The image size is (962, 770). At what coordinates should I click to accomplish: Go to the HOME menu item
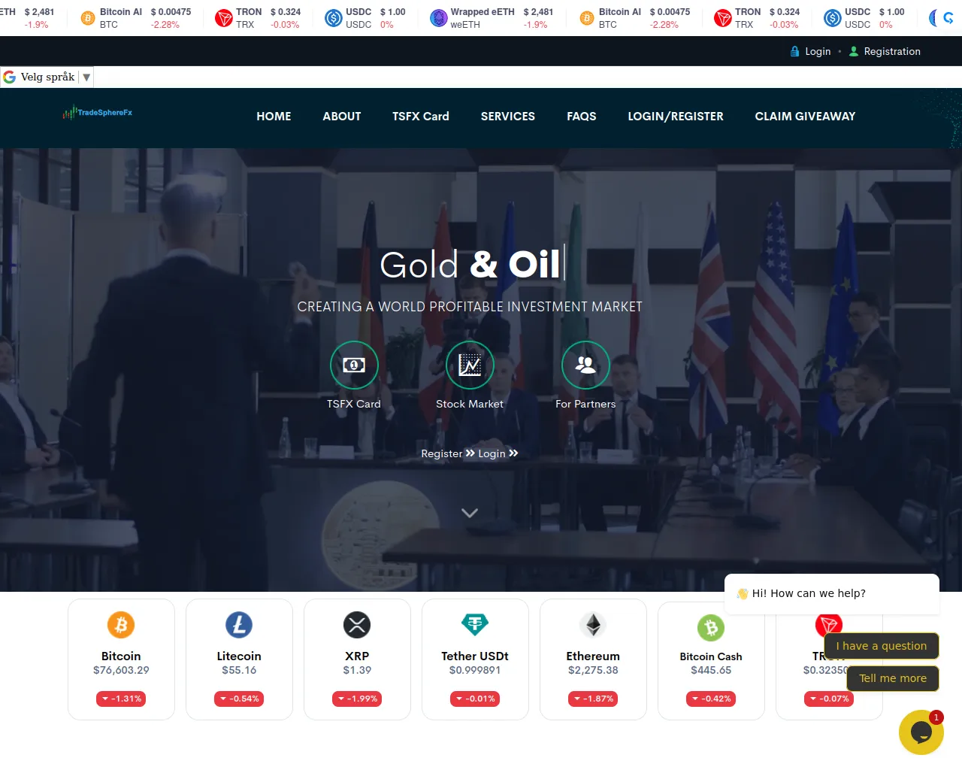tap(274, 117)
